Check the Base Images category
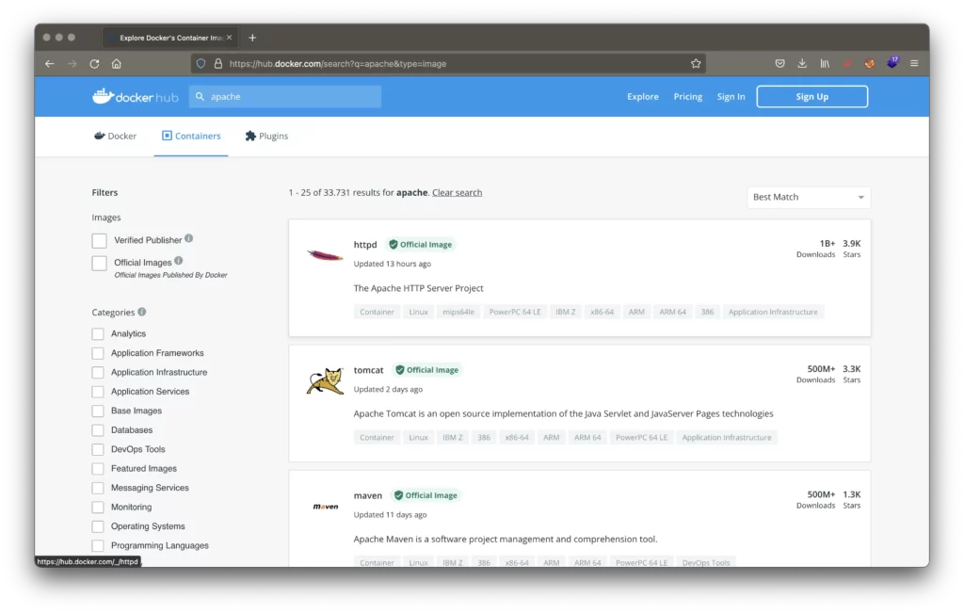Screen dimensions: 964x613 (x=98, y=411)
